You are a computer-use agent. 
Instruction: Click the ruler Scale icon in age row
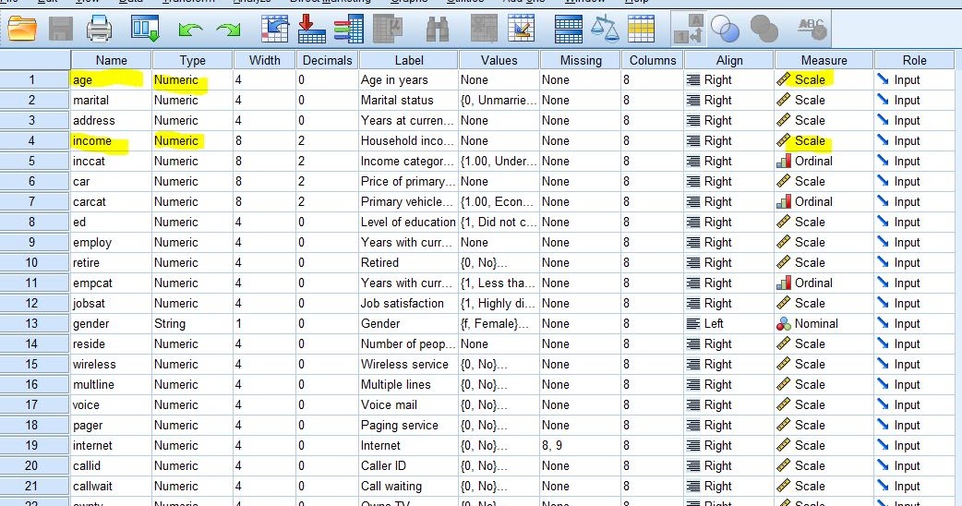coord(784,79)
